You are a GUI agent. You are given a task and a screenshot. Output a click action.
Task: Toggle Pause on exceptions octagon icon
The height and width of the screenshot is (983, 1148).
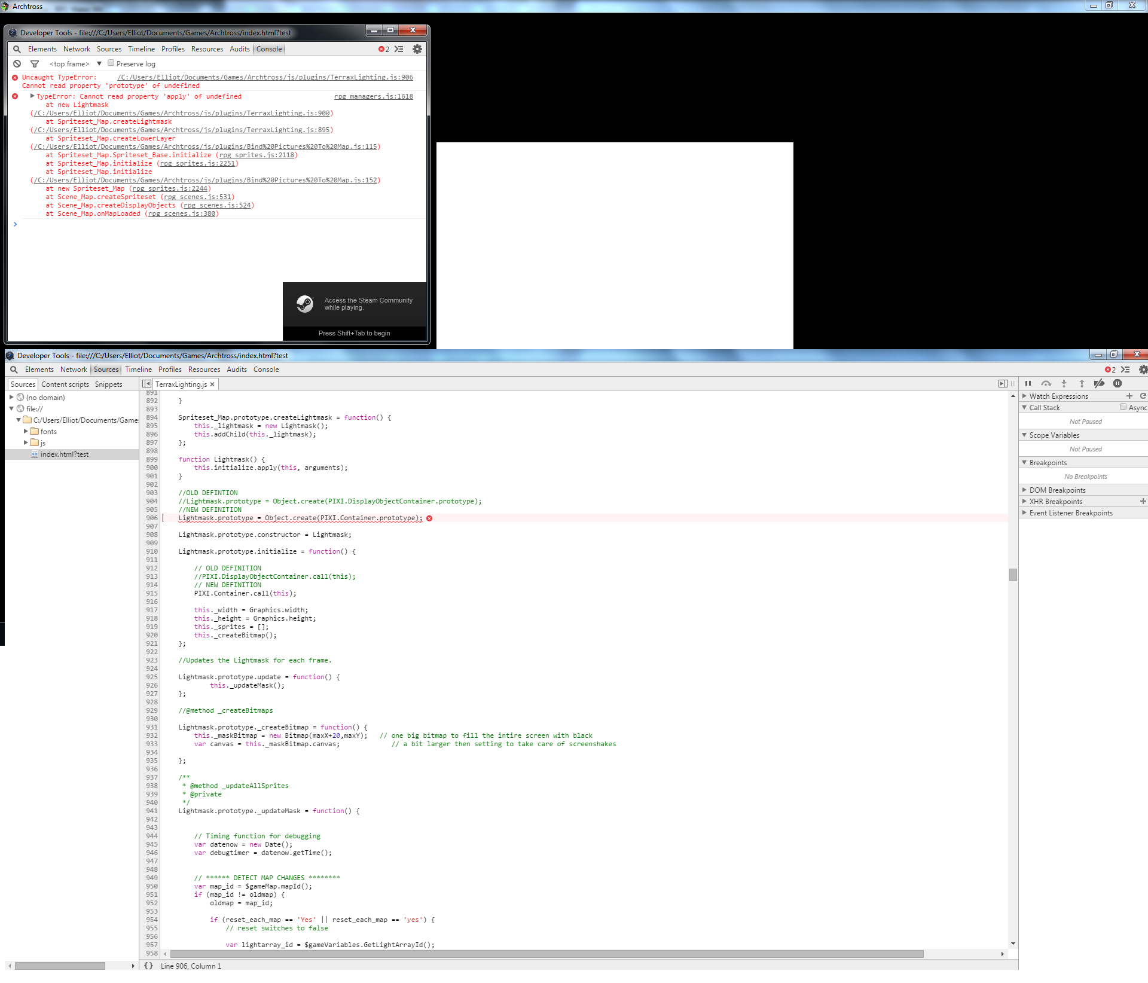(x=1118, y=384)
